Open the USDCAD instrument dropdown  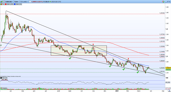[9, 2]
